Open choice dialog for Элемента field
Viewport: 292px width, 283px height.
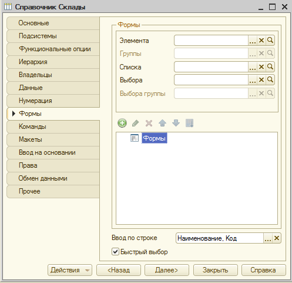click(x=253, y=41)
